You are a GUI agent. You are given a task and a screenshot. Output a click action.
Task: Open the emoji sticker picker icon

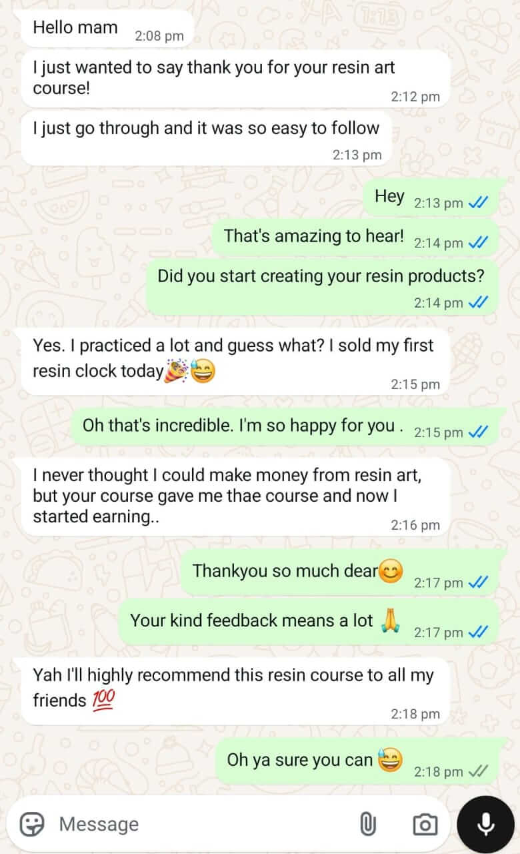pyautogui.click(x=31, y=824)
